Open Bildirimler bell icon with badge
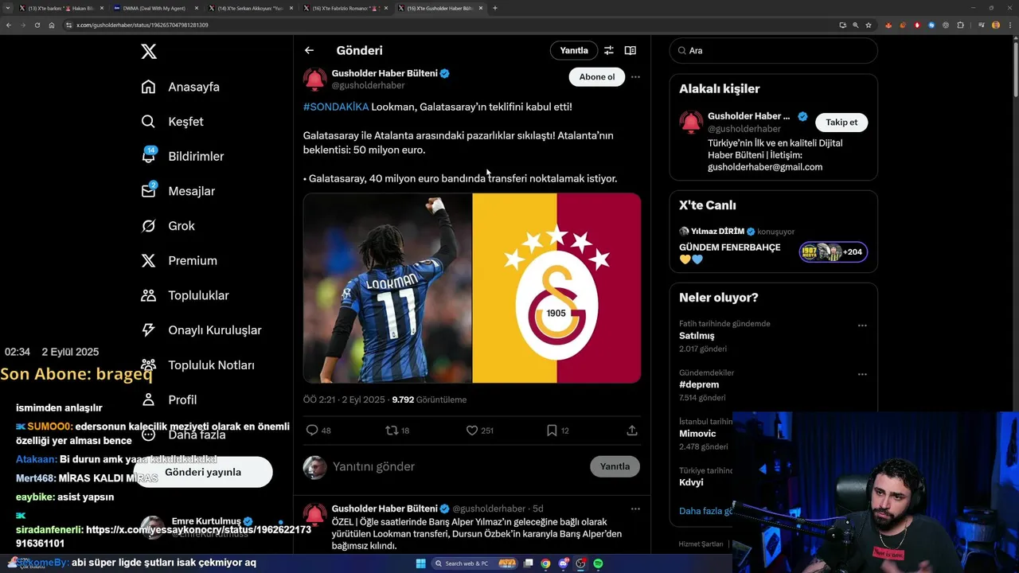The width and height of the screenshot is (1019, 573). point(149,156)
